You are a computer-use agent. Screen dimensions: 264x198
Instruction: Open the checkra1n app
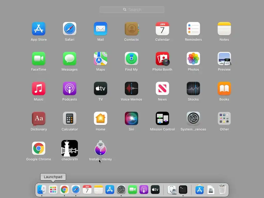coord(70,148)
